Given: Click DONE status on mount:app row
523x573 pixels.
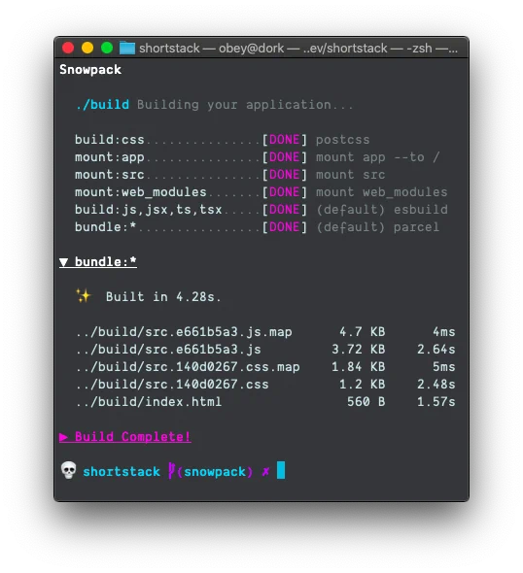Looking at the screenshot, I should click(284, 157).
